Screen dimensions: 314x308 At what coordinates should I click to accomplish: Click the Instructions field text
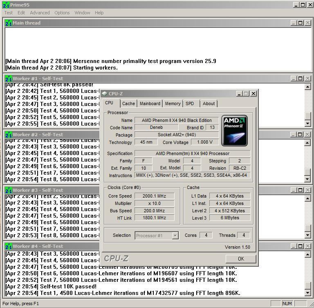click(x=192, y=175)
